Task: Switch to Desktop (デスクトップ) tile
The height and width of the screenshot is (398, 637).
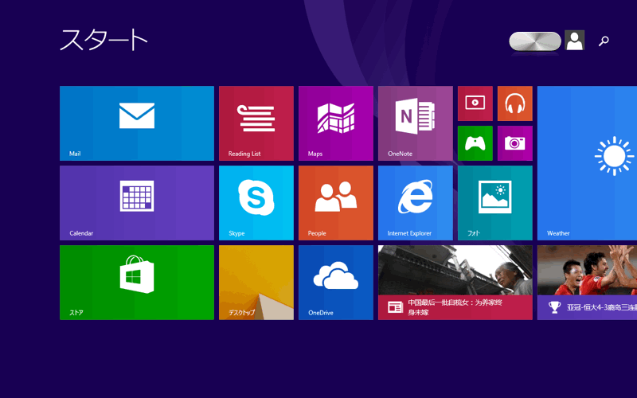Action: click(x=256, y=283)
